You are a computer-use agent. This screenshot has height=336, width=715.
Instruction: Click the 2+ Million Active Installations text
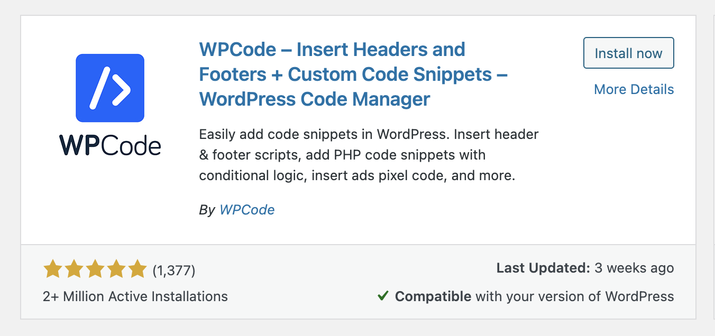pyautogui.click(x=135, y=296)
